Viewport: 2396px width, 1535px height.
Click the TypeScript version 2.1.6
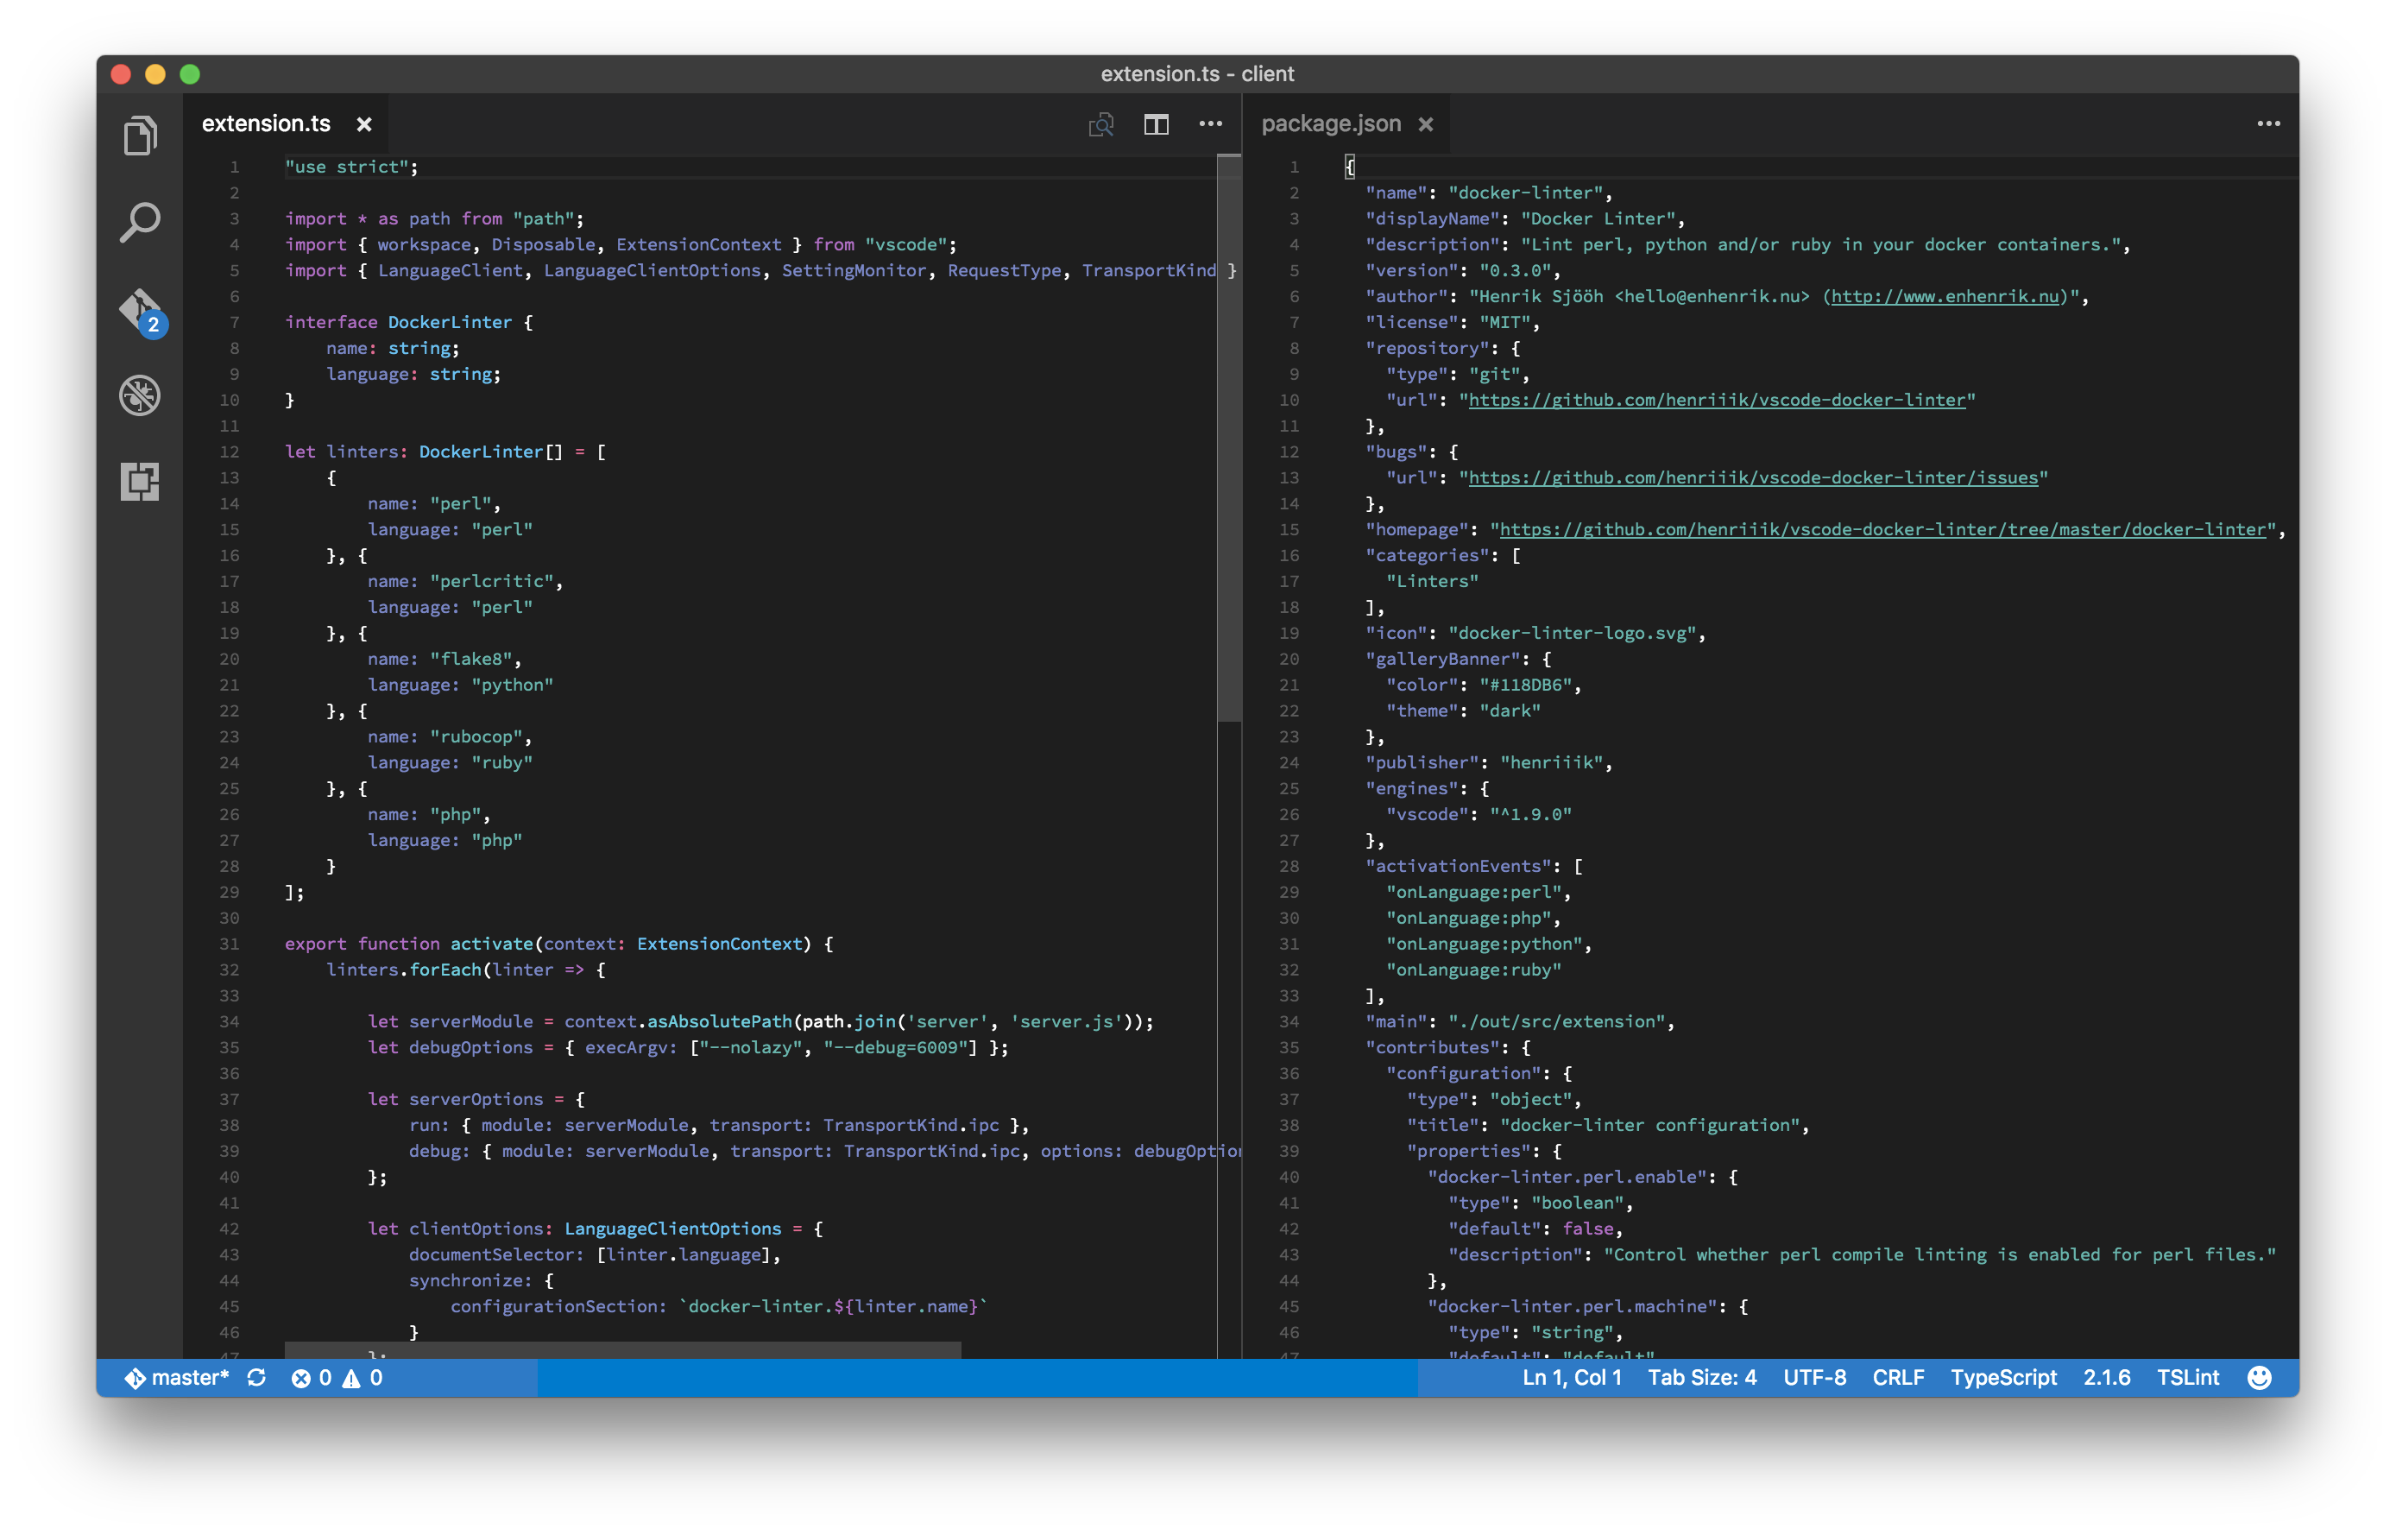coord(2106,1378)
